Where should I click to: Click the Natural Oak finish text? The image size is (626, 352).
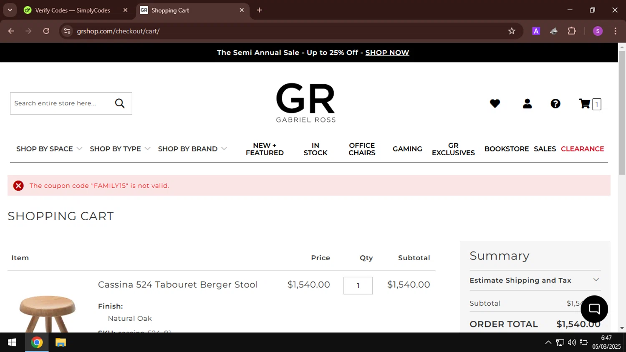[x=130, y=318]
